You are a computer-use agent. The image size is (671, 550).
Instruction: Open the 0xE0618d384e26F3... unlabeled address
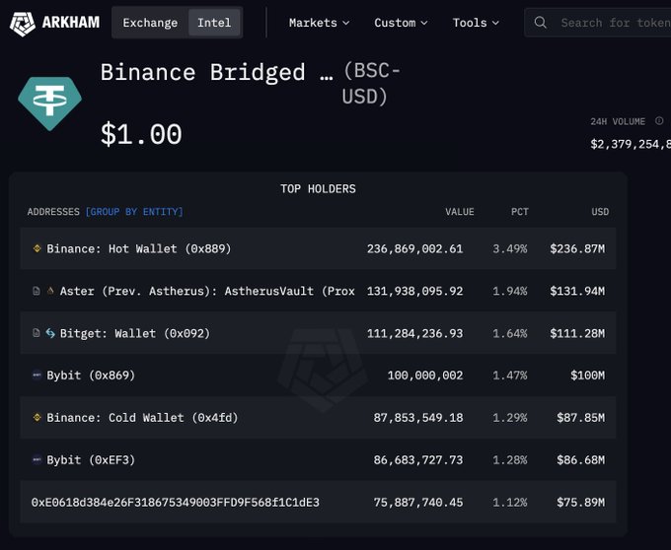(176, 502)
